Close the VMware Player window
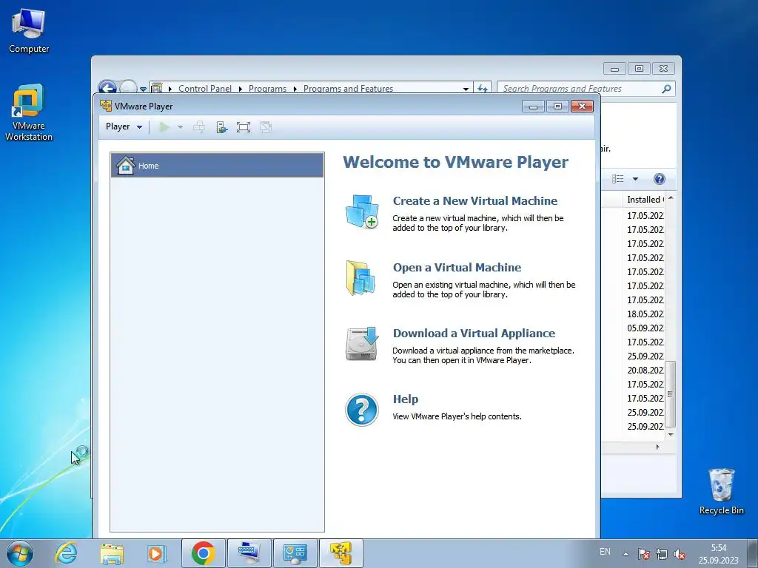This screenshot has width=758, height=568. pyautogui.click(x=582, y=106)
